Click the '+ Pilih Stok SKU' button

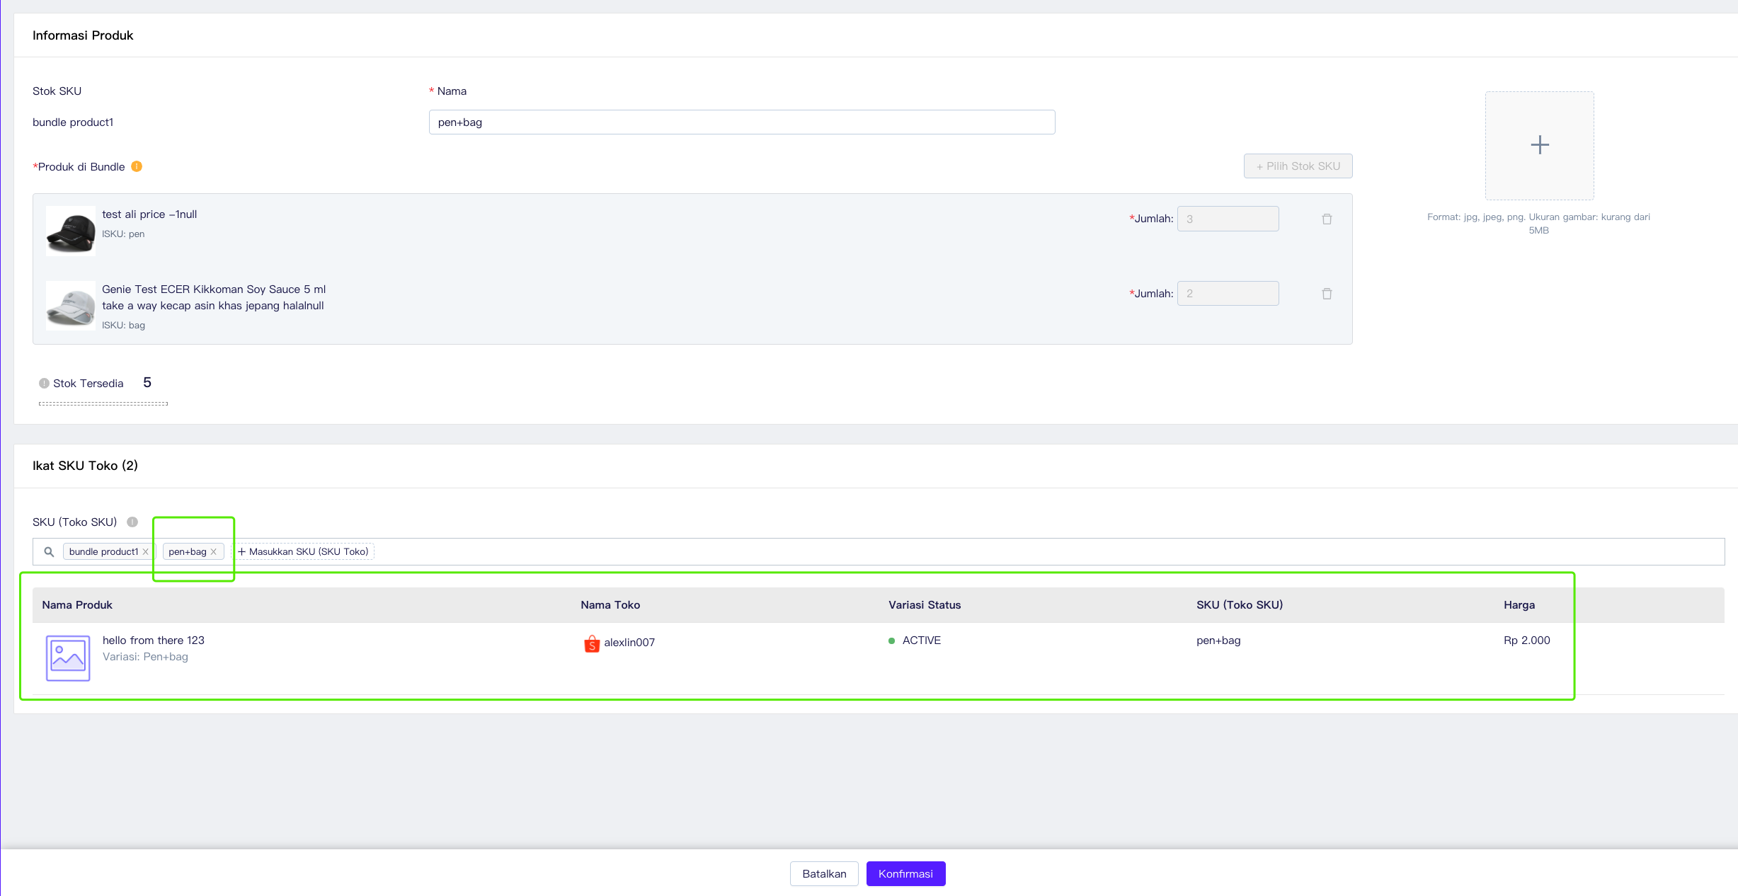pos(1298,166)
